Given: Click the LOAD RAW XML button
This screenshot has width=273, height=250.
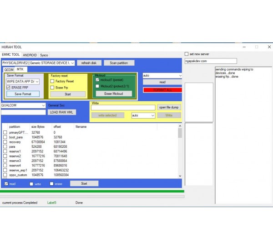Looking at the screenshot, I should point(61,112).
